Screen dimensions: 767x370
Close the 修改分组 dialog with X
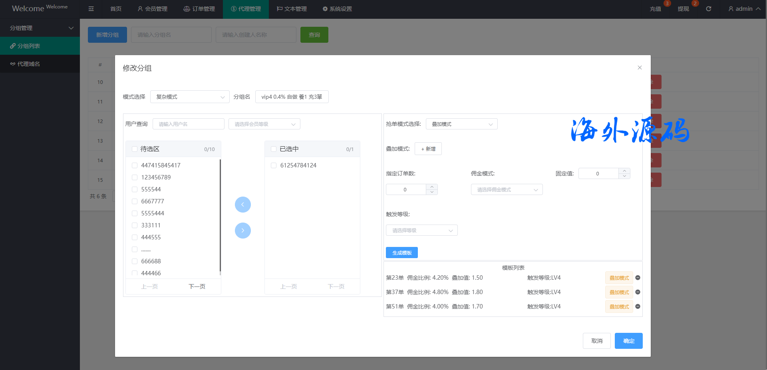tap(640, 68)
